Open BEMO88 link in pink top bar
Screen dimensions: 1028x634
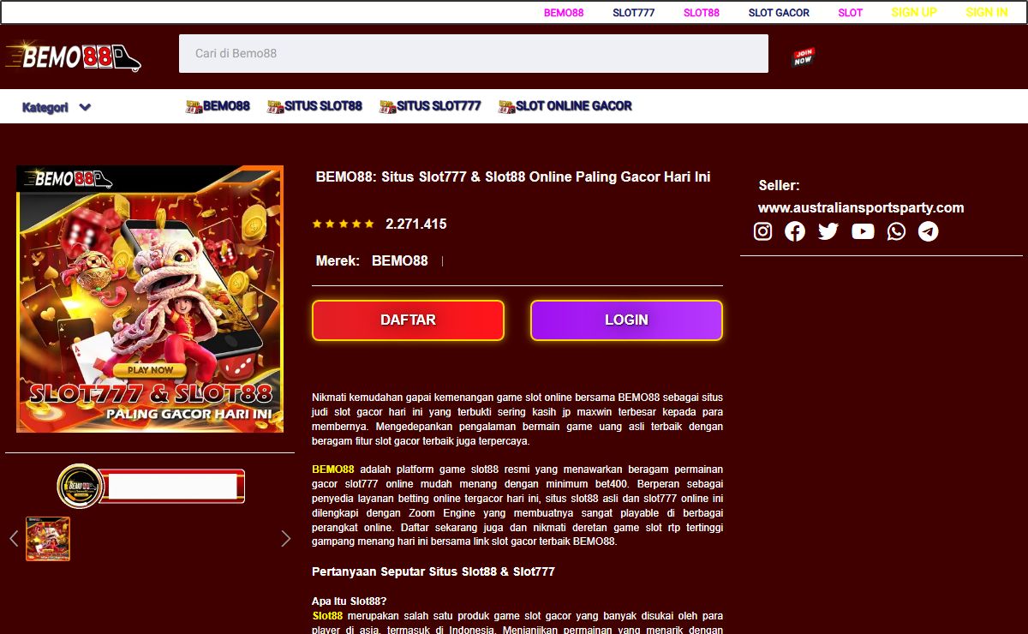564,13
